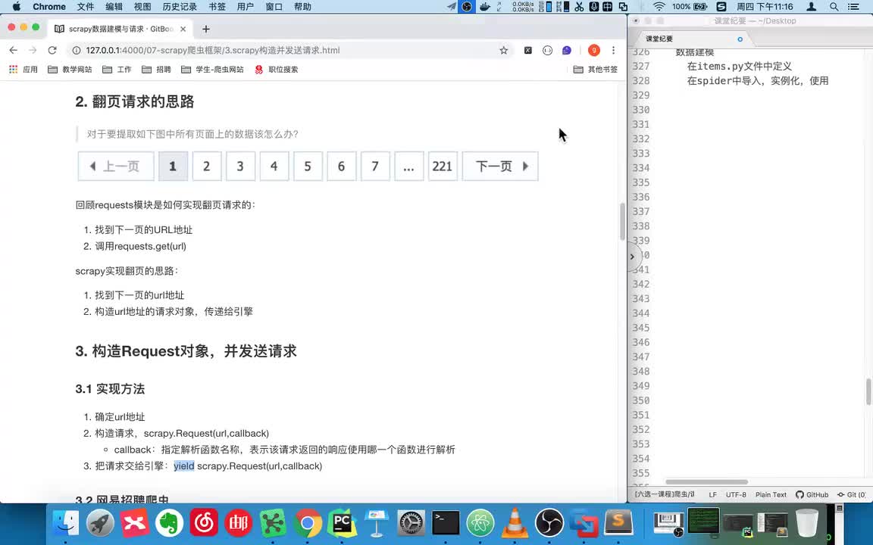The height and width of the screenshot is (545, 873).
Task: Click the 上一页 previous page button
Action: click(116, 167)
